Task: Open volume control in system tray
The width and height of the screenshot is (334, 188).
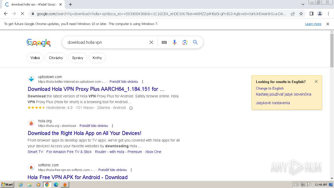Action: click(296, 185)
